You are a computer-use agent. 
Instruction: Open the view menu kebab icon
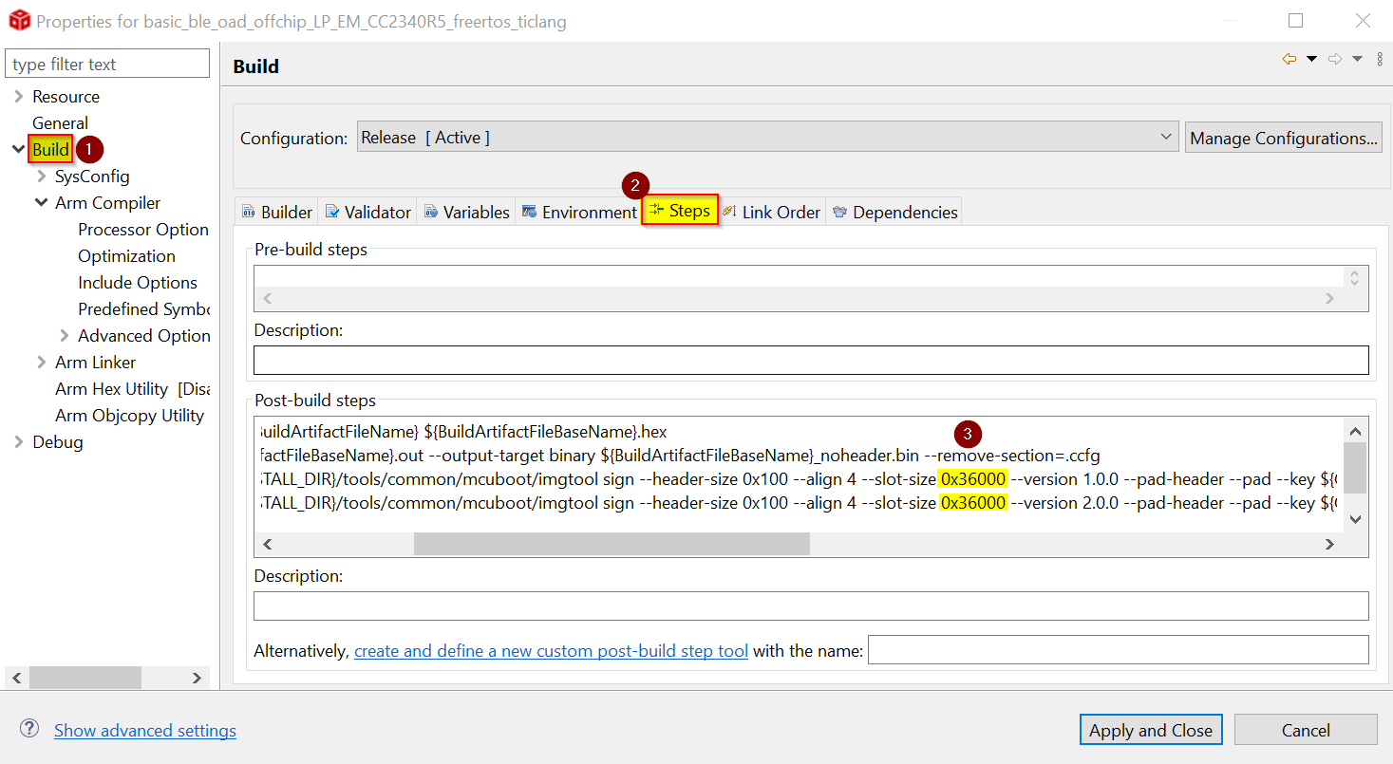pos(1380,59)
